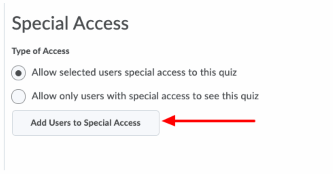Viewport: 333px width, 174px height.
Task: Click the word 'Access' in the heading
Action: coord(101,24)
